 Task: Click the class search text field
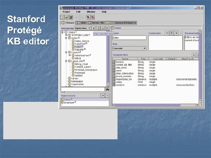coord(83,89)
